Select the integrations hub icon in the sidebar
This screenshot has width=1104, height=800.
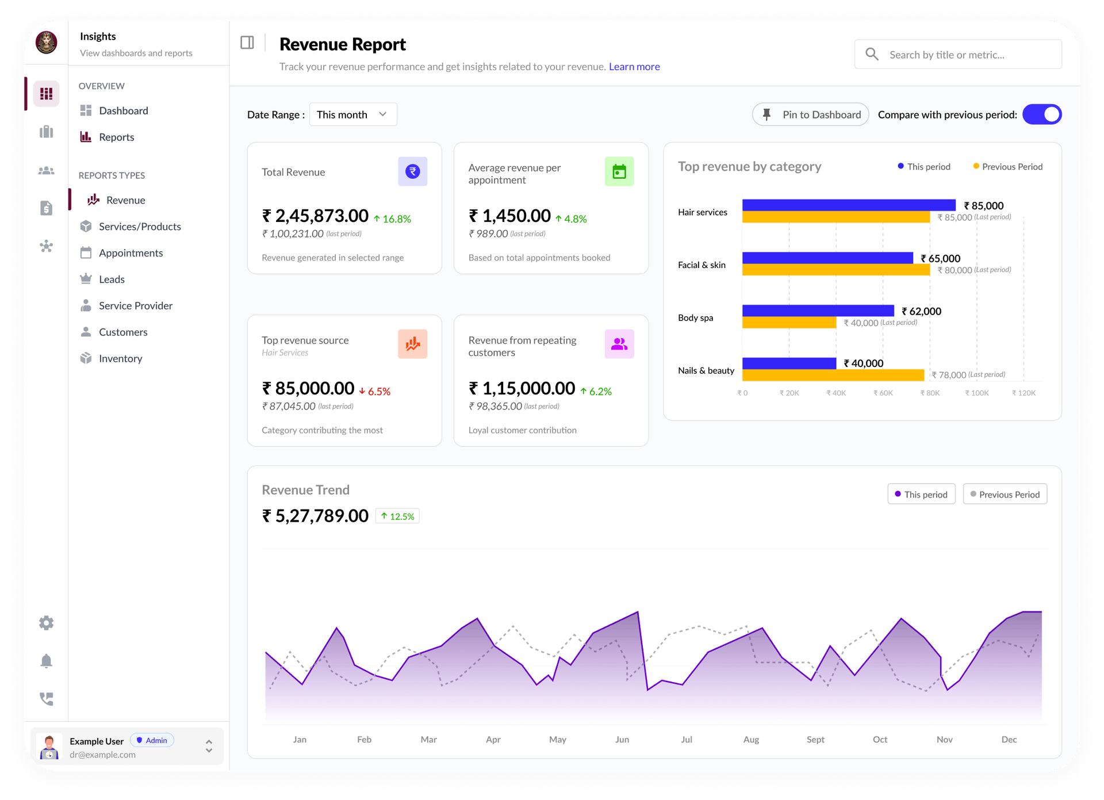[x=46, y=246]
